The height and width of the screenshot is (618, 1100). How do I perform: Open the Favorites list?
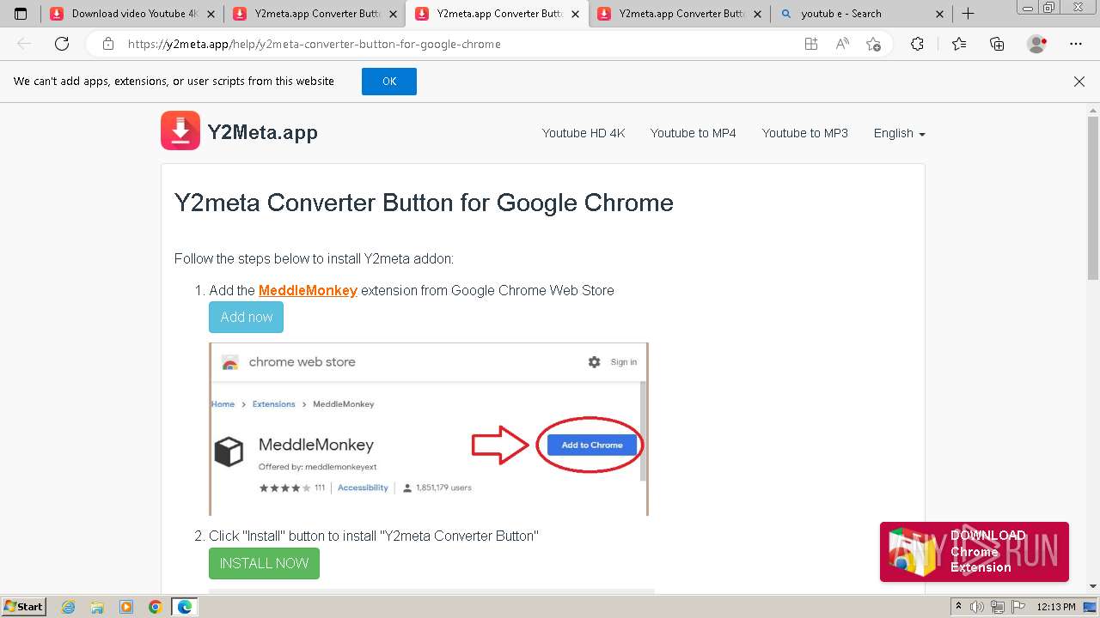click(x=959, y=44)
